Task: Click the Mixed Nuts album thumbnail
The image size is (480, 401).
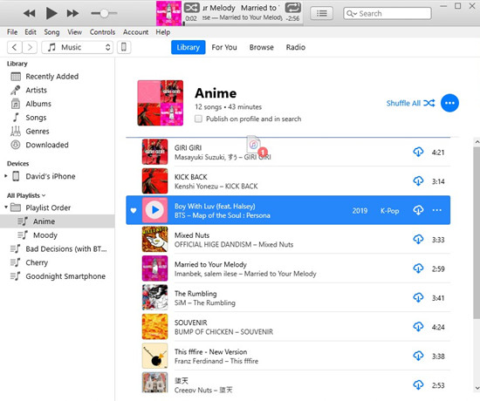Action: click(154, 239)
